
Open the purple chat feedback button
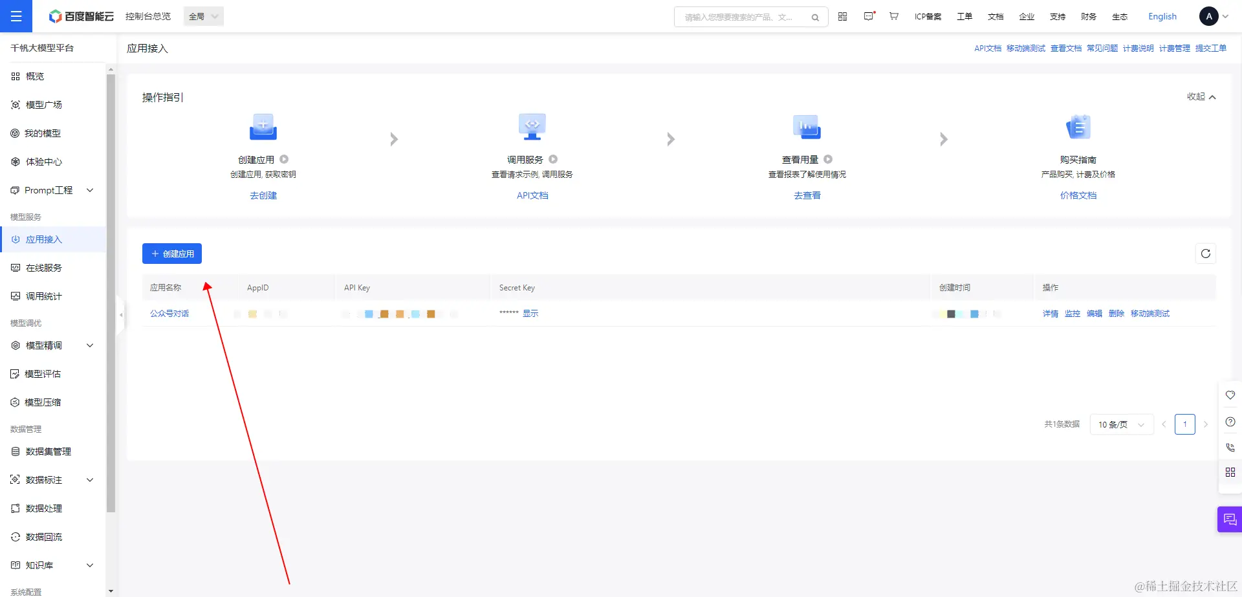pyautogui.click(x=1230, y=519)
